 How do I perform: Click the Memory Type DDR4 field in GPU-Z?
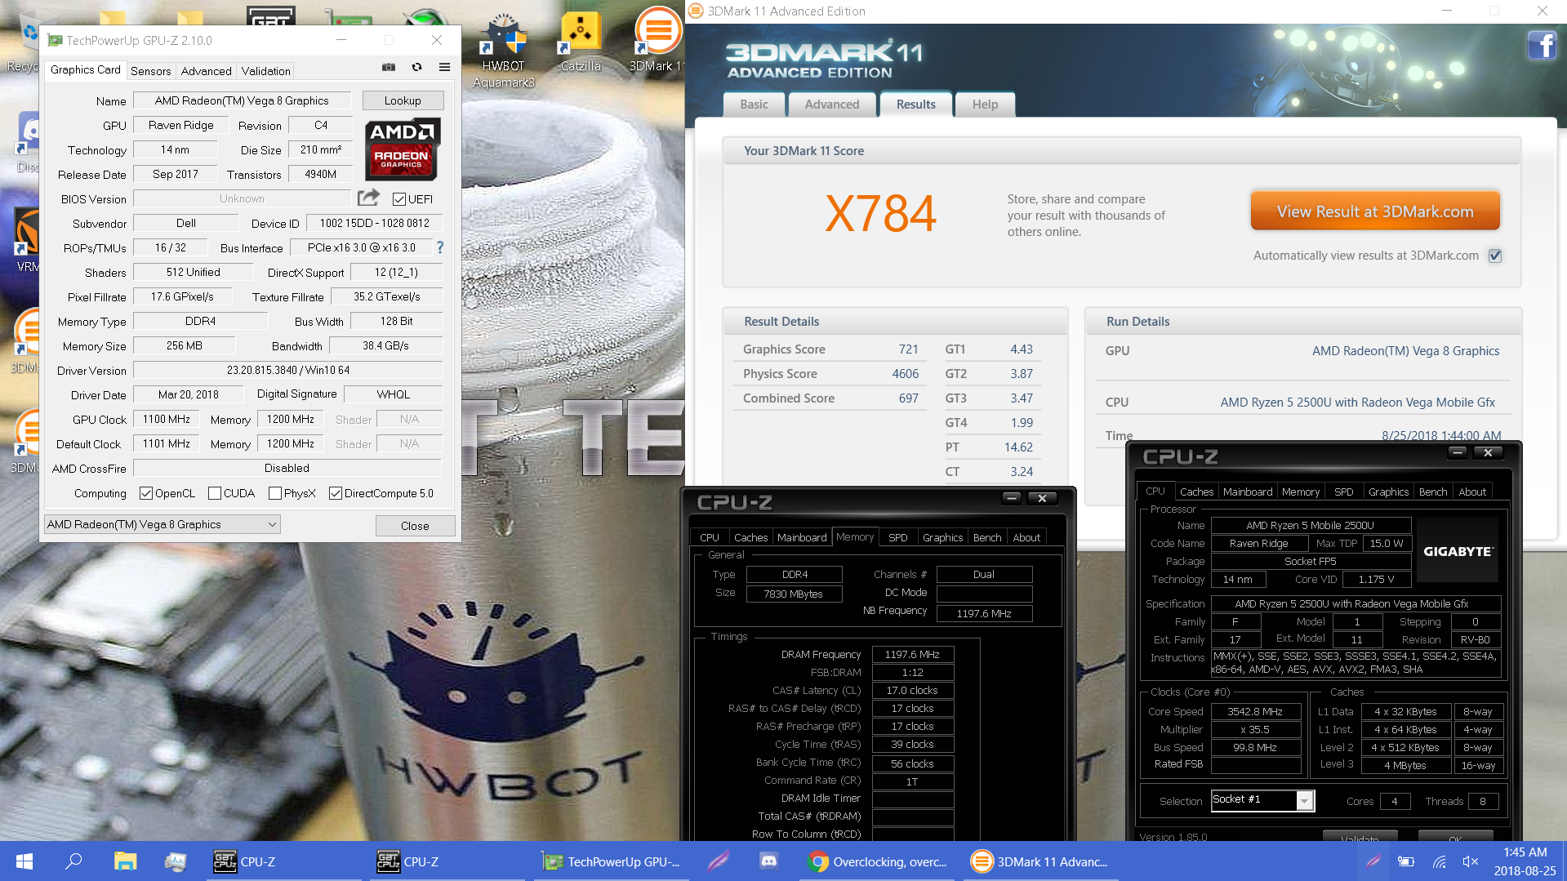click(x=201, y=321)
